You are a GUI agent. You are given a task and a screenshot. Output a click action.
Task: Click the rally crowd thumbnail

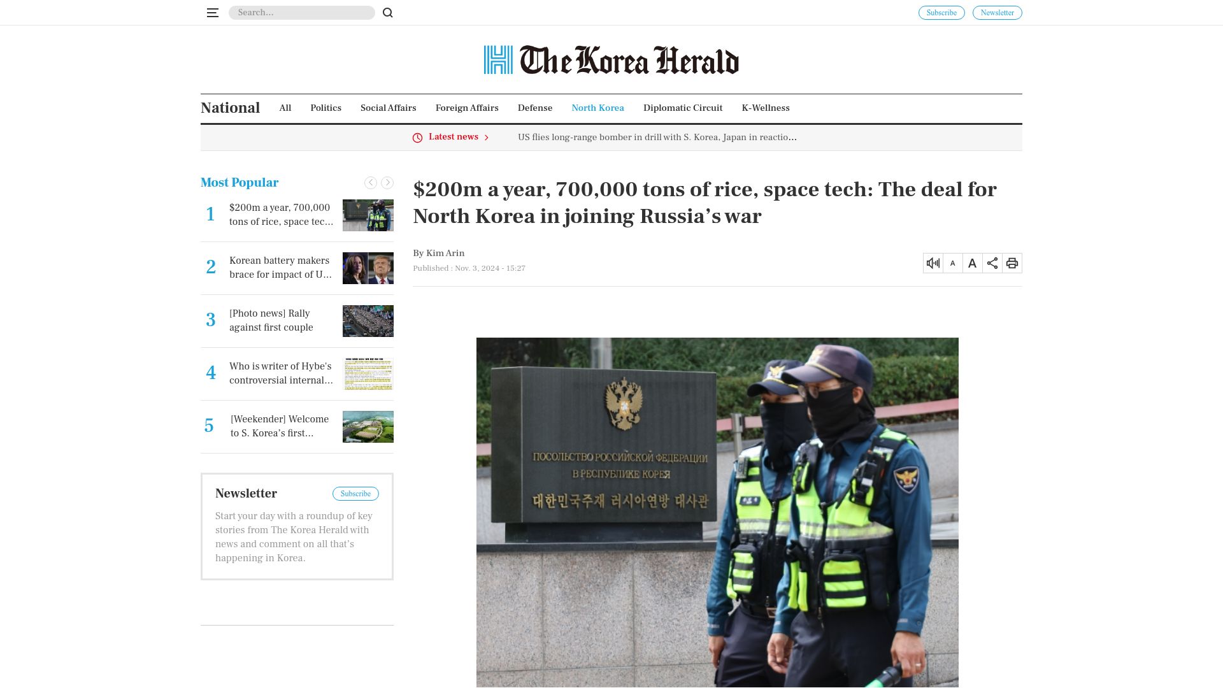tap(368, 321)
